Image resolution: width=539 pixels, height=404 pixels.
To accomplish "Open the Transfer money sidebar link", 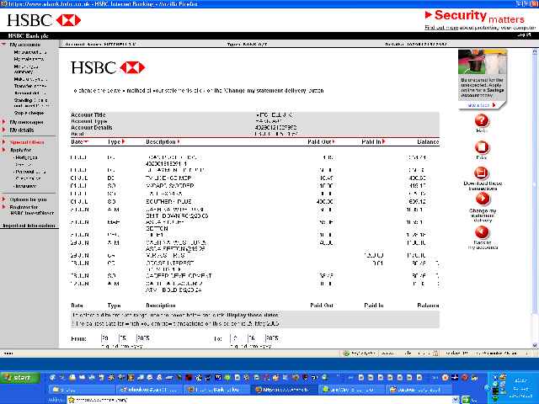I will [x=30, y=86].
